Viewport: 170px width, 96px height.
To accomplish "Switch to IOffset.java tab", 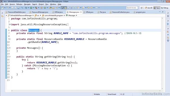I will [x=57, y=12].
